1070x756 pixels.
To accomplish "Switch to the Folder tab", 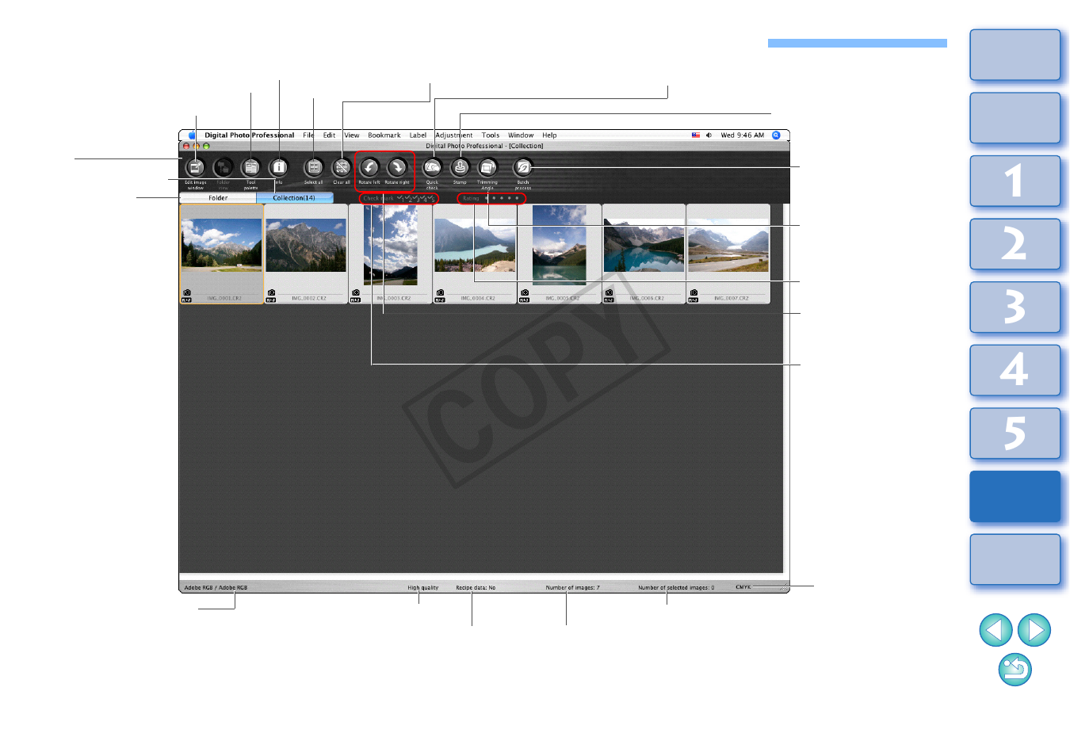I will coord(218,198).
